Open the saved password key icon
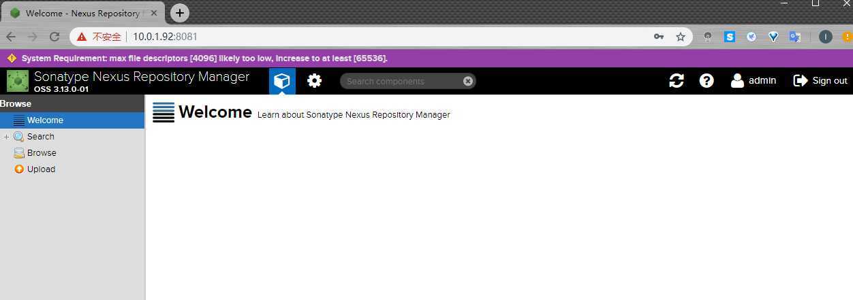 [659, 37]
